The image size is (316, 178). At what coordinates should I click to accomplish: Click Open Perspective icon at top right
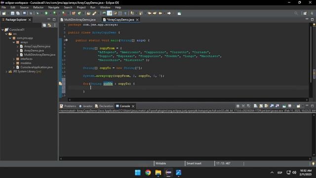tap(305, 13)
